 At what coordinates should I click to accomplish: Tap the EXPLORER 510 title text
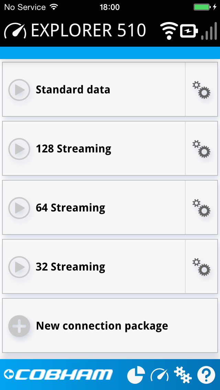click(x=88, y=30)
